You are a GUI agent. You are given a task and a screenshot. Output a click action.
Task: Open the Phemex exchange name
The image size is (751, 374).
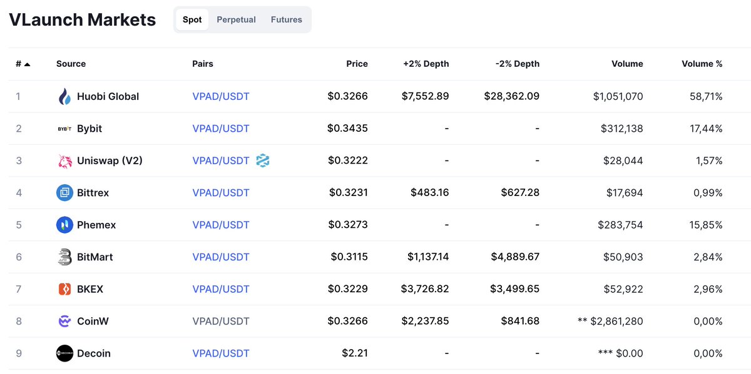96,225
